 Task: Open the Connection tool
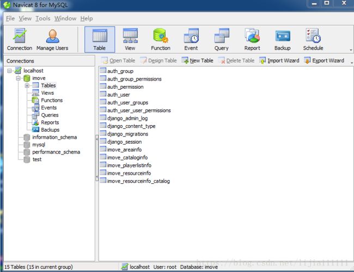pyautogui.click(x=20, y=40)
